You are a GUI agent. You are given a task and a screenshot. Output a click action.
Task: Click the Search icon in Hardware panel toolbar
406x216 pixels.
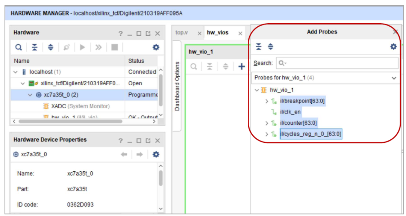(x=18, y=47)
